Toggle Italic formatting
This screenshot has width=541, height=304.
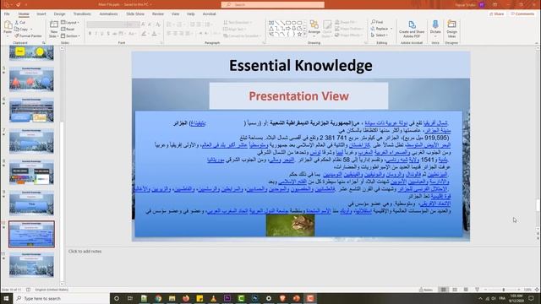click(96, 34)
